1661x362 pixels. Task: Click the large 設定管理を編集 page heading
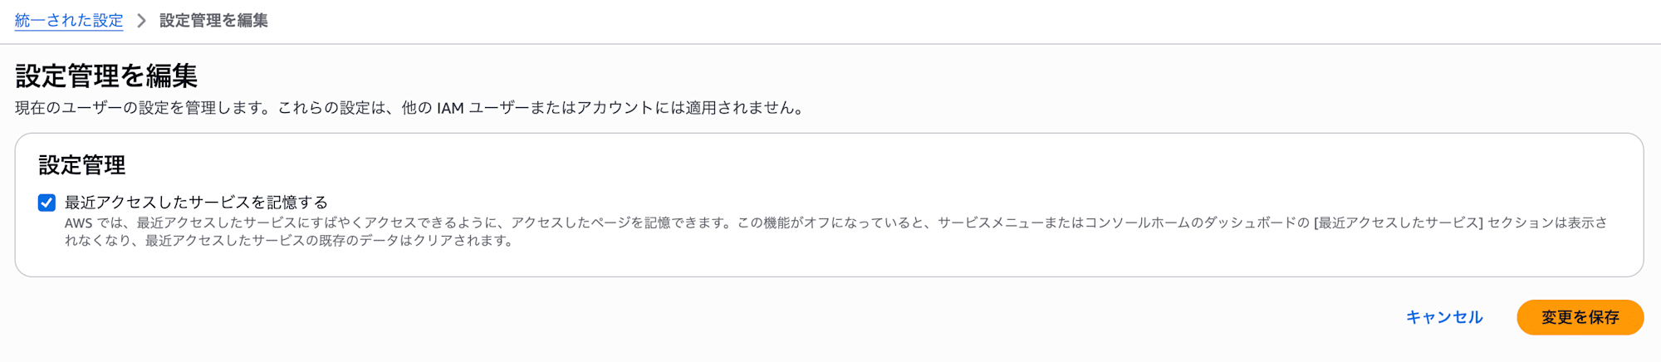click(x=106, y=76)
